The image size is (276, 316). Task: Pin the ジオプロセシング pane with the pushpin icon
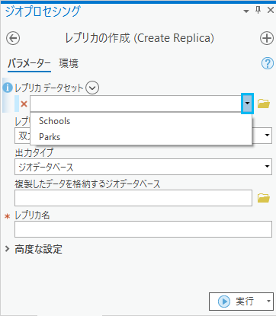pyautogui.click(x=258, y=10)
